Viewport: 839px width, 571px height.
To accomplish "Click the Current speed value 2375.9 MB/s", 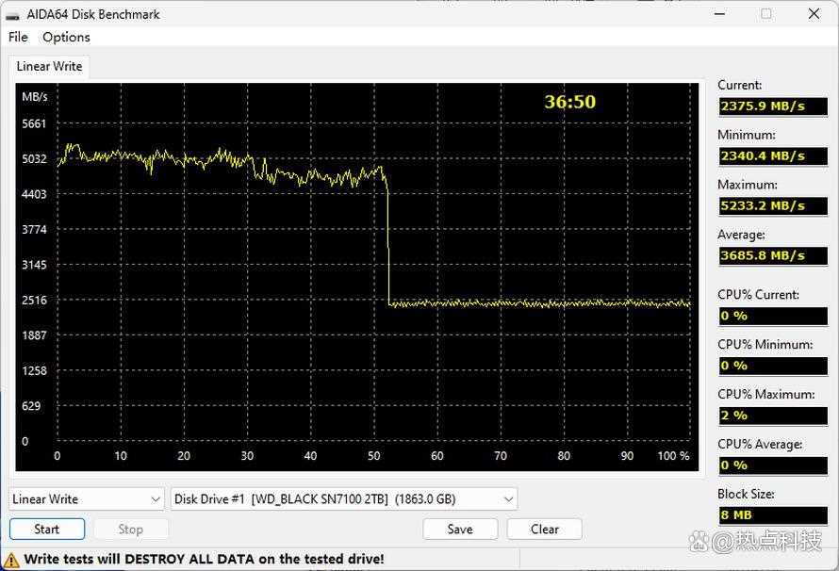I will 773,106.
